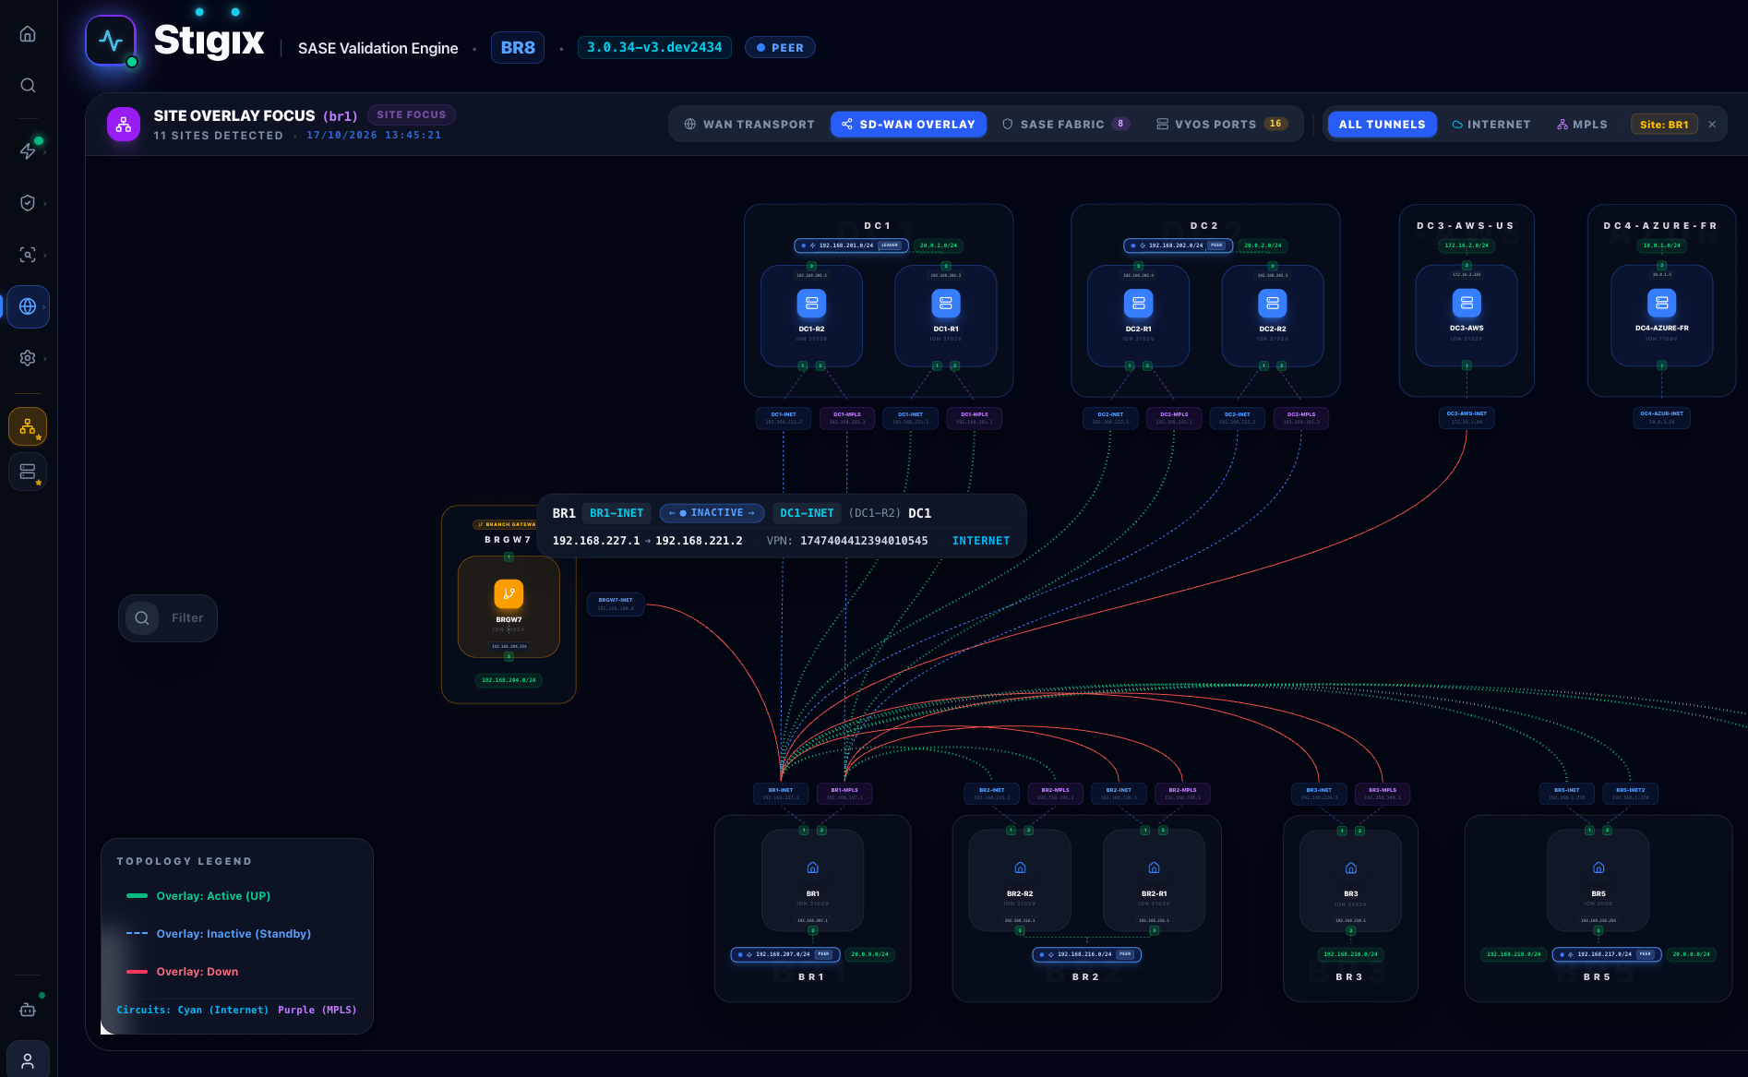Image resolution: width=1748 pixels, height=1077 pixels.
Task: Select the DC2-R2 router icon
Action: click(x=1273, y=303)
